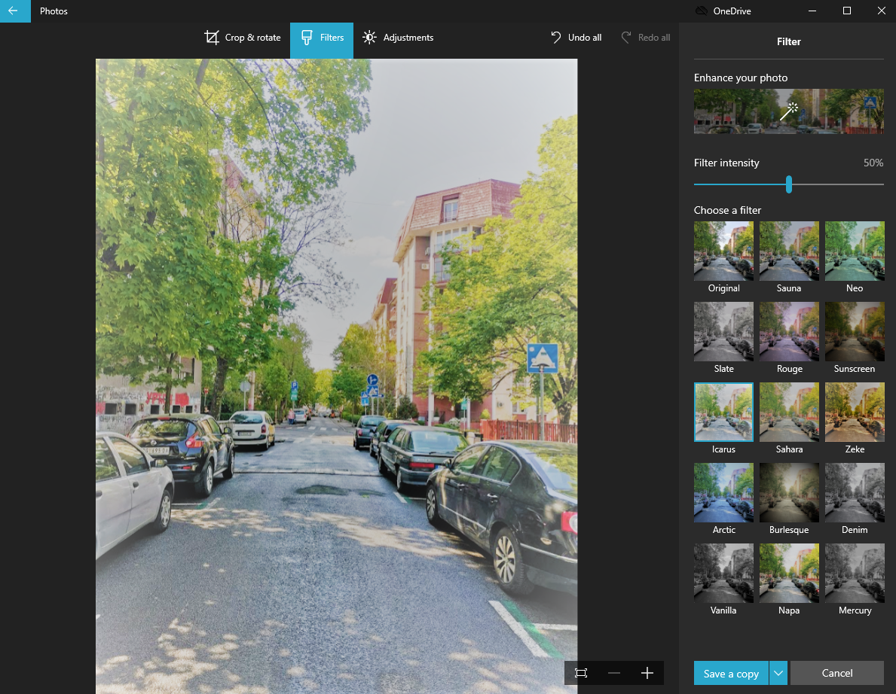Image resolution: width=896 pixels, height=694 pixels.
Task: Click the fit-to-window icon
Action: click(581, 673)
